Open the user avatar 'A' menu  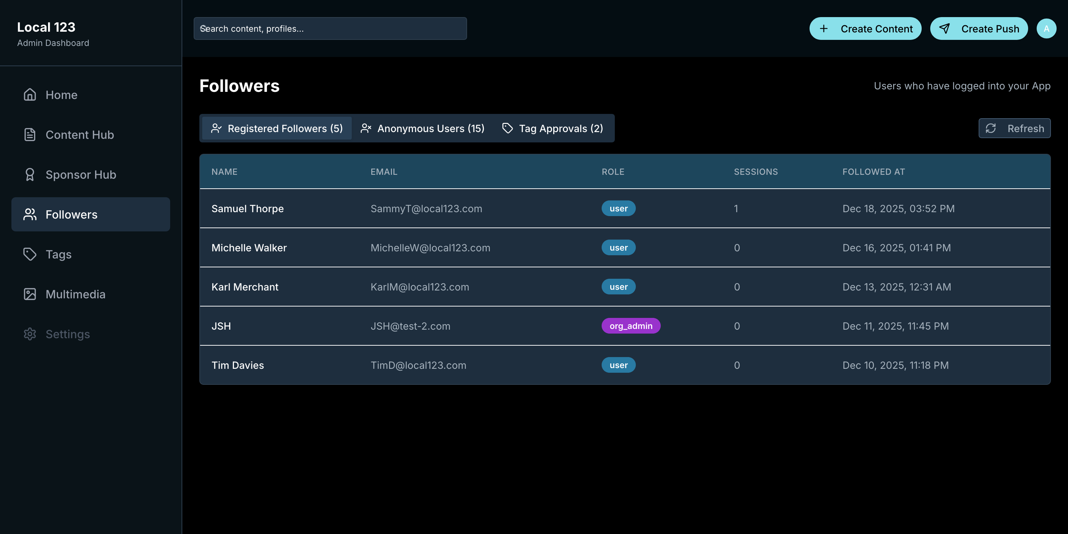pyautogui.click(x=1046, y=28)
